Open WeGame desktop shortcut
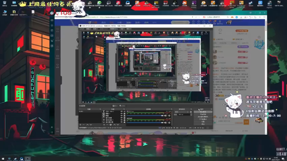 (x=146, y=4)
